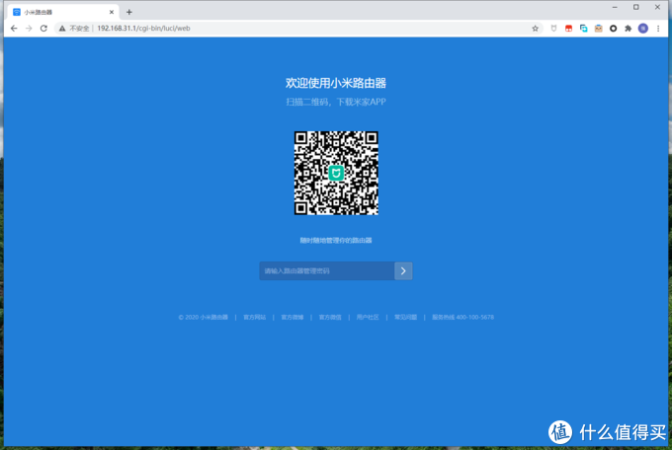Click the browser forward arrow

tap(29, 29)
